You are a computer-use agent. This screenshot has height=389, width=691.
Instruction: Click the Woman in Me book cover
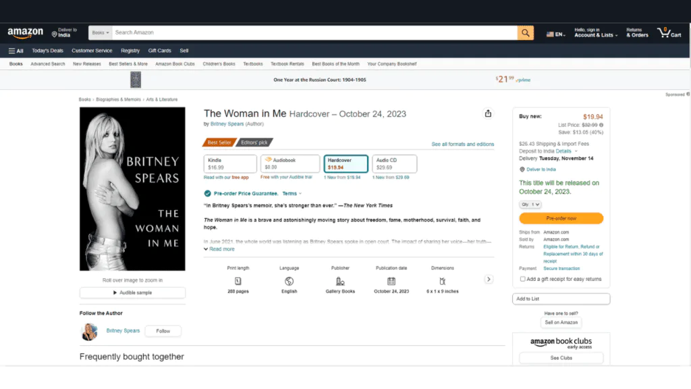click(x=132, y=189)
